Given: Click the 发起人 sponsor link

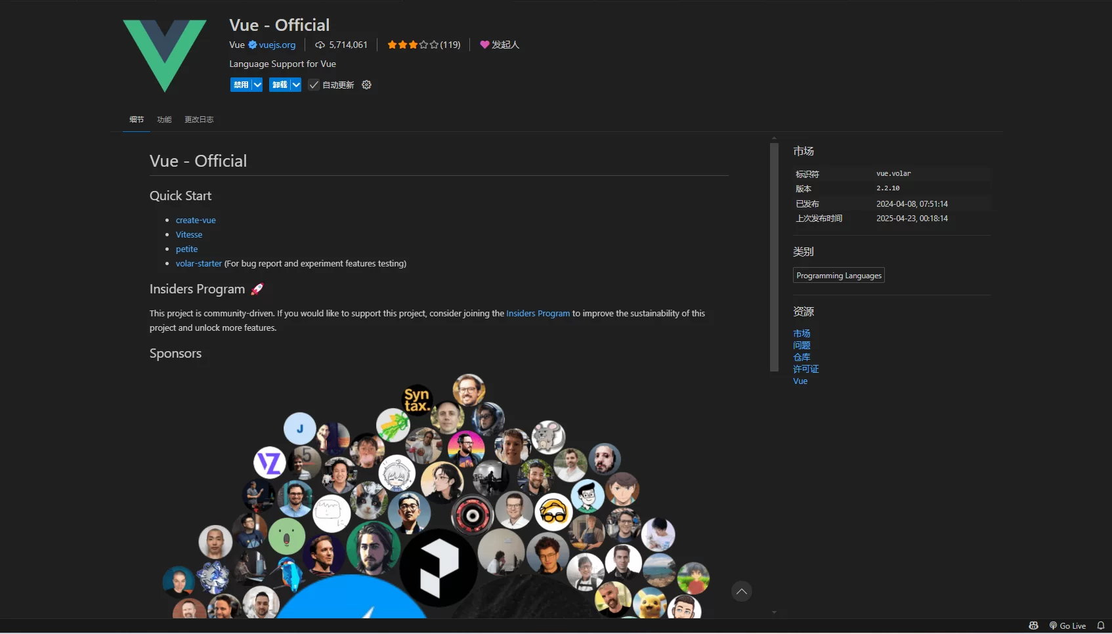Looking at the screenshot, I should tap(505, 45).
